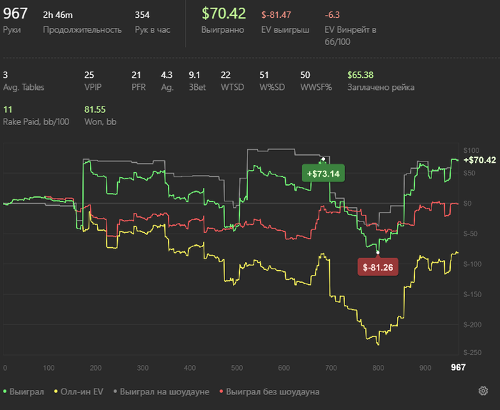The image size is (500, 410).
Task: Click the +$70.42 end value label
Action: pos(479,160)
